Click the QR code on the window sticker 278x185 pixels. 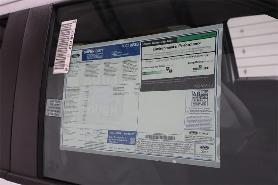pyautogui.click(x=132, y=141)
